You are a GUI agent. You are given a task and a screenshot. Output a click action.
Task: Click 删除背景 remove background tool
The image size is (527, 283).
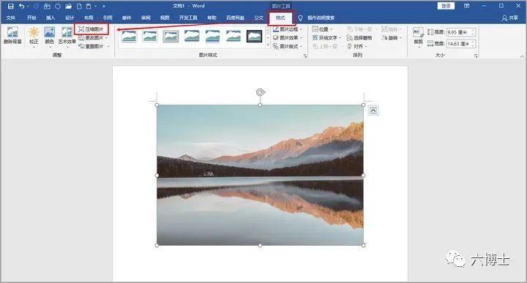click(x=12, y=35)
